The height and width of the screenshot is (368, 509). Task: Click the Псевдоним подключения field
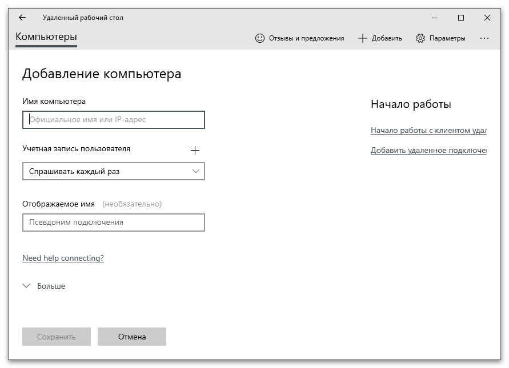[x=114, y=223]
